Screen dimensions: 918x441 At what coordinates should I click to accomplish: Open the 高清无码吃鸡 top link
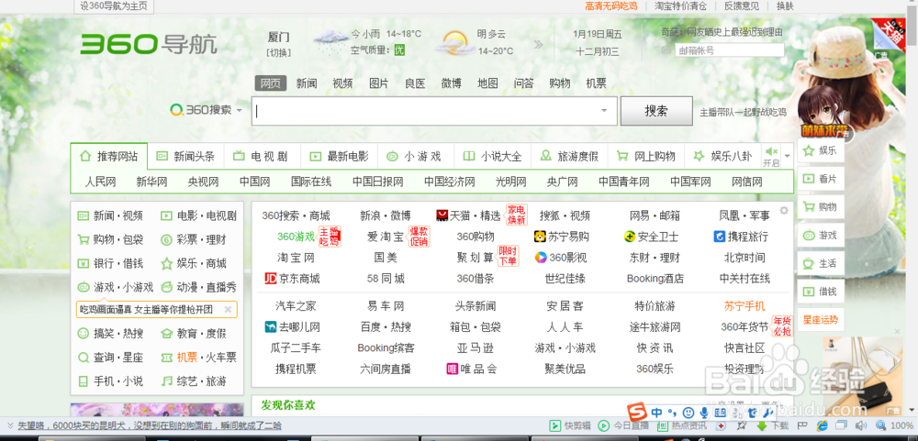611,6
